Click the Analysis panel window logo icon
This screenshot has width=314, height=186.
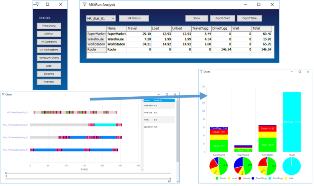(x=37, y=4)
